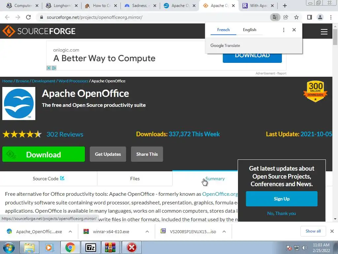Close the downloads bar
Screen dimensions: 338x254
tap(332, 231)
